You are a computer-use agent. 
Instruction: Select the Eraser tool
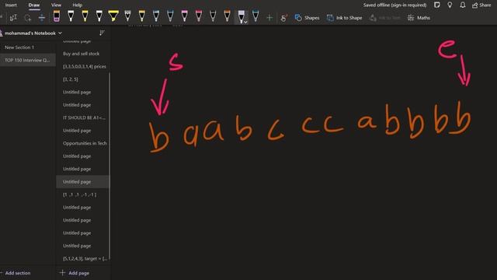57,16
